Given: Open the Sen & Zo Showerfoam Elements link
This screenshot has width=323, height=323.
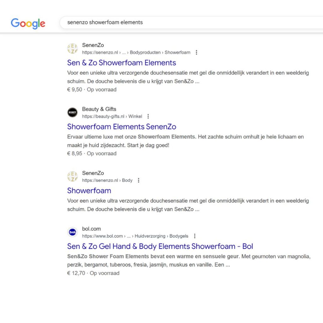Looking at the screenshot, I should 121,63.
